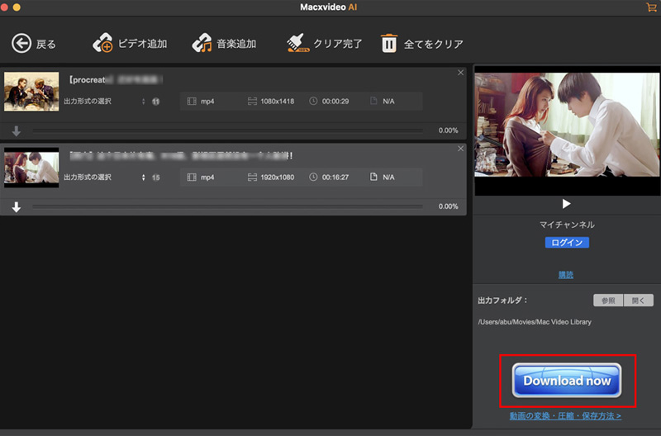Remove the 1920x1080 video item with X
The width and height of the screenshot is (661, 436).
click(460, 149)
